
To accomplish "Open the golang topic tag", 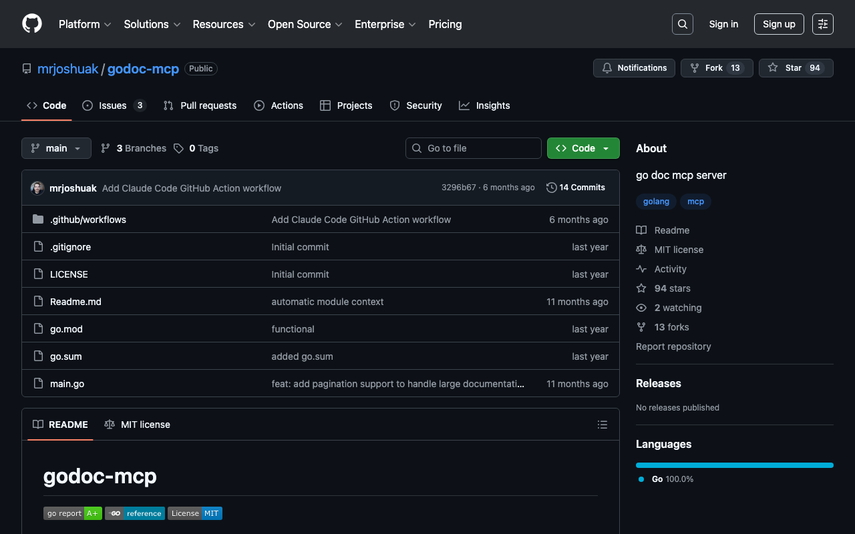I will point(656,202).
